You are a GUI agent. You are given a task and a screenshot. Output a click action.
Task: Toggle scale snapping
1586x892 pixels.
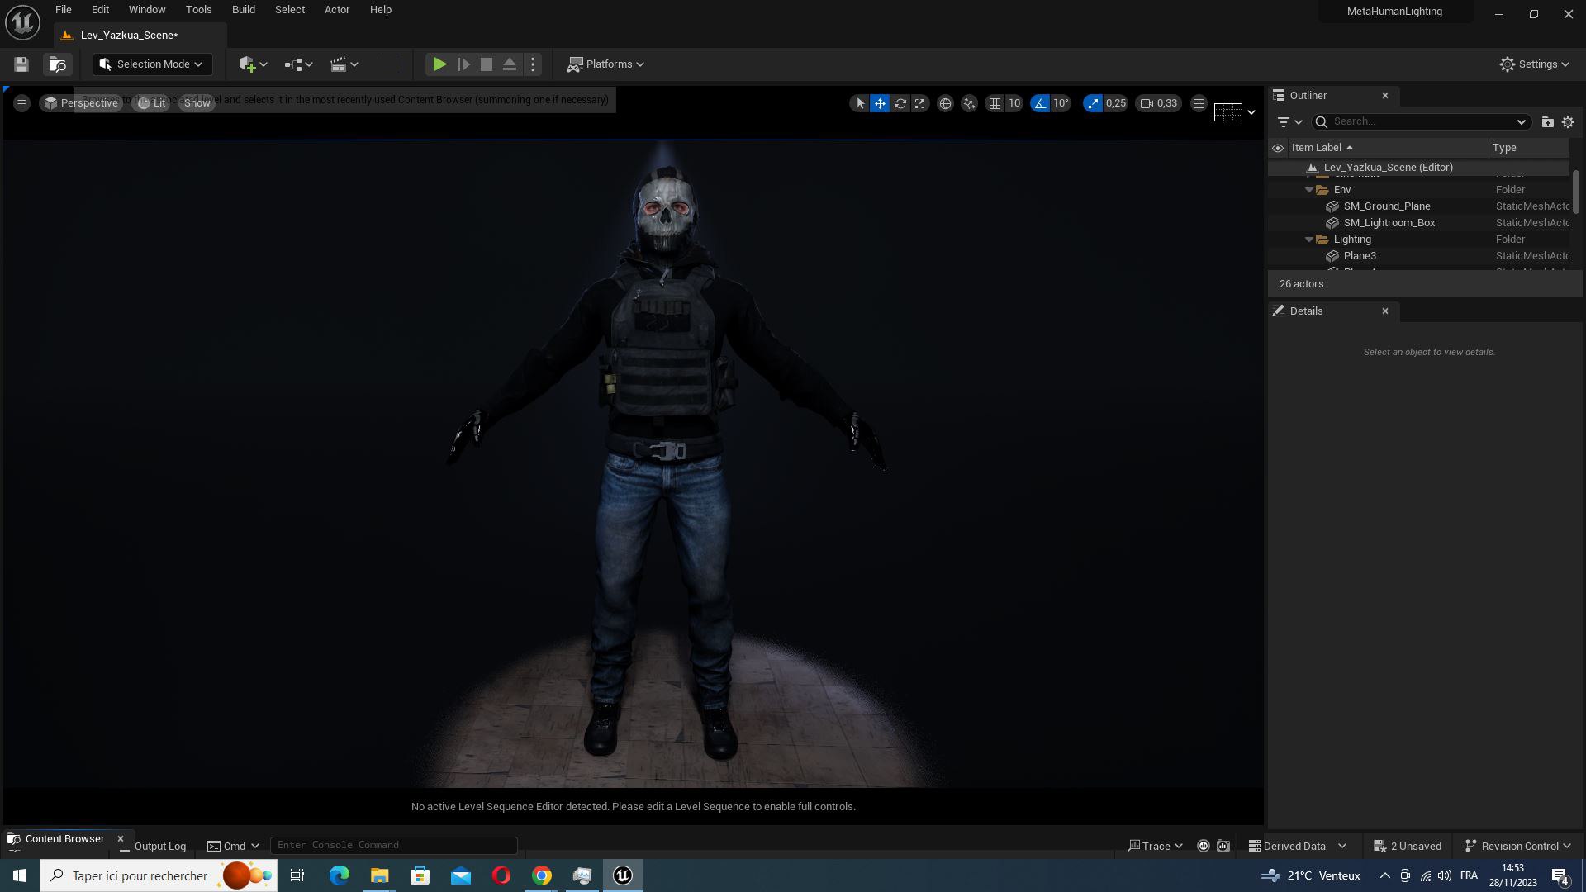coord(1093,103)
